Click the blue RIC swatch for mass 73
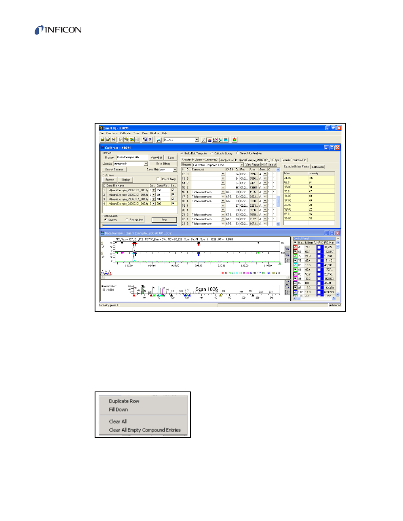Image resolution: width=403 pixels, height=521 pixels. click(x=320, y=256)
